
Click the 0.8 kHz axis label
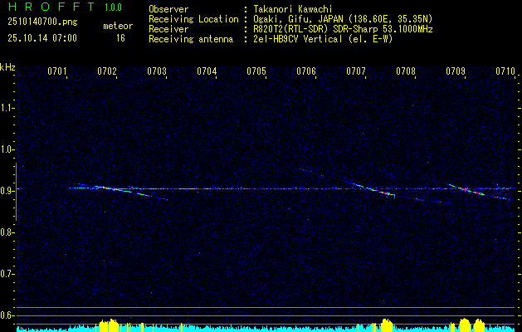click(x=6, y=232)
